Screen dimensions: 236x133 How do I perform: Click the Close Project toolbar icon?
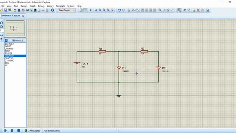coord(10,10)
